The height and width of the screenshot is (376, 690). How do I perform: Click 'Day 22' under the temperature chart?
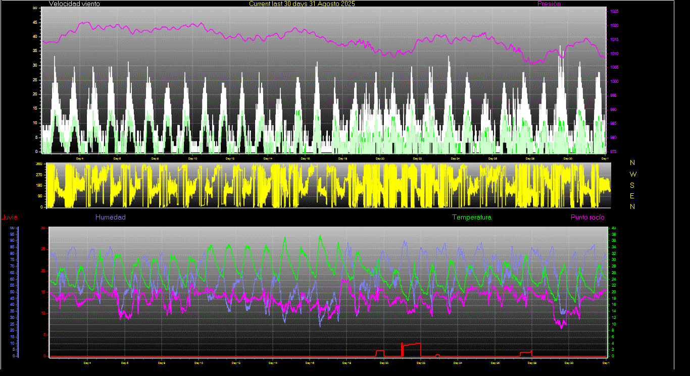pyautogui.click(x=421, y=363)
